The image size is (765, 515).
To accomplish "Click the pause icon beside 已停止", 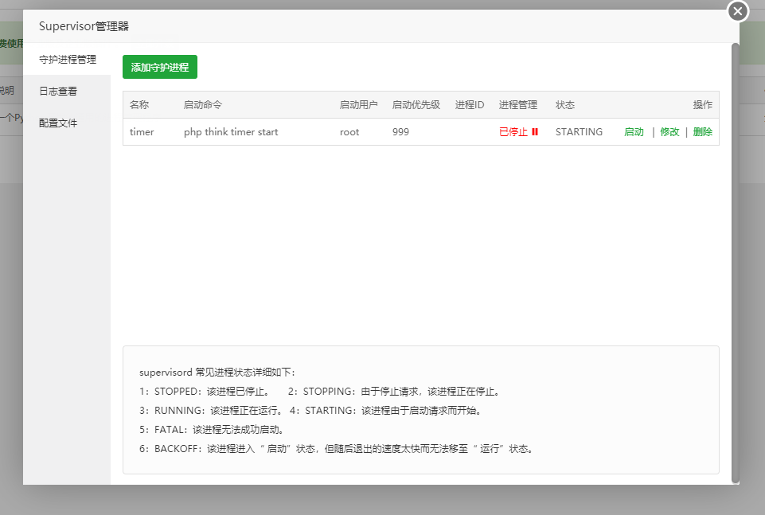I will [537, 131].
